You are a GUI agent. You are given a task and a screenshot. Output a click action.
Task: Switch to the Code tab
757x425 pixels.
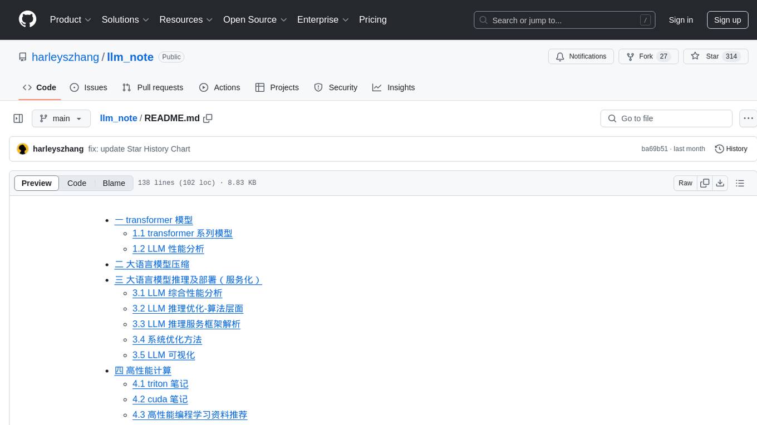pos(40,87)
